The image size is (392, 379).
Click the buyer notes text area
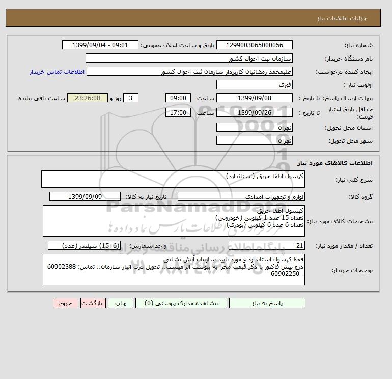[x=174, y=270]
